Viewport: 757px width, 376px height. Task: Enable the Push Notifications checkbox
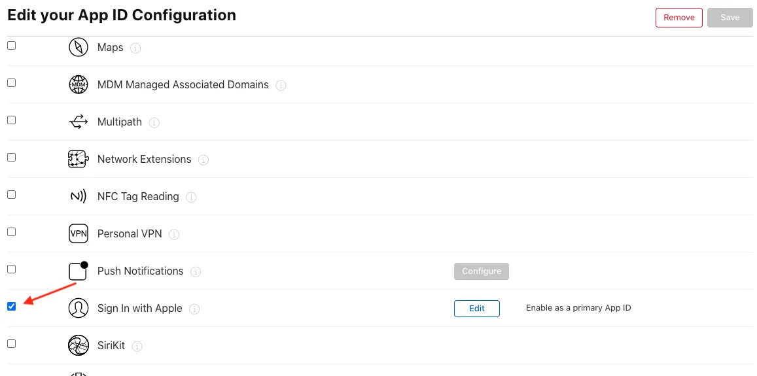coord(12,269)
